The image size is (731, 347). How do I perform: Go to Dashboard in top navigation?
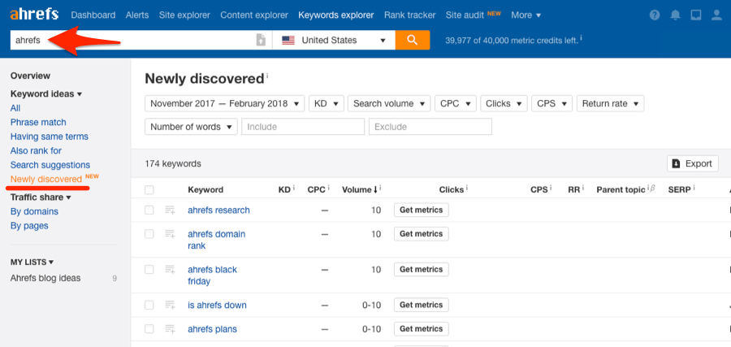[93, 15]
